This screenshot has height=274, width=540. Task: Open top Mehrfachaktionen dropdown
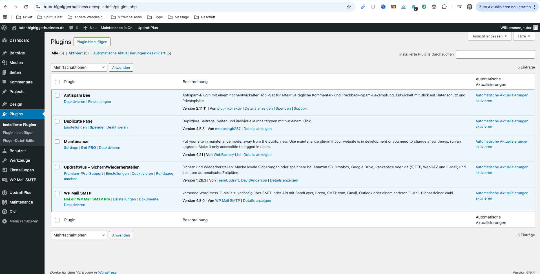[79, 67]
